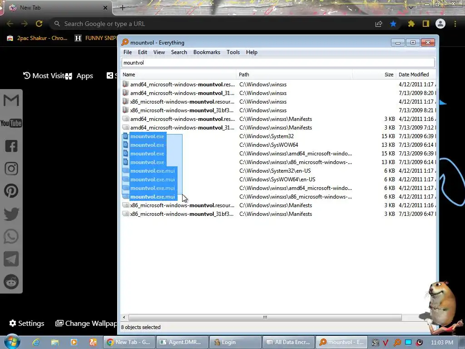Screen dimensions: 465x349
Task: Open Instagram shortcut in browser sidebar
Action: click(x=11, y=169)
